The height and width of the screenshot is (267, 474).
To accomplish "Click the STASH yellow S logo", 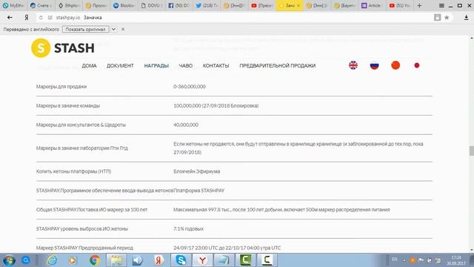I will click(x=41, y=47).
